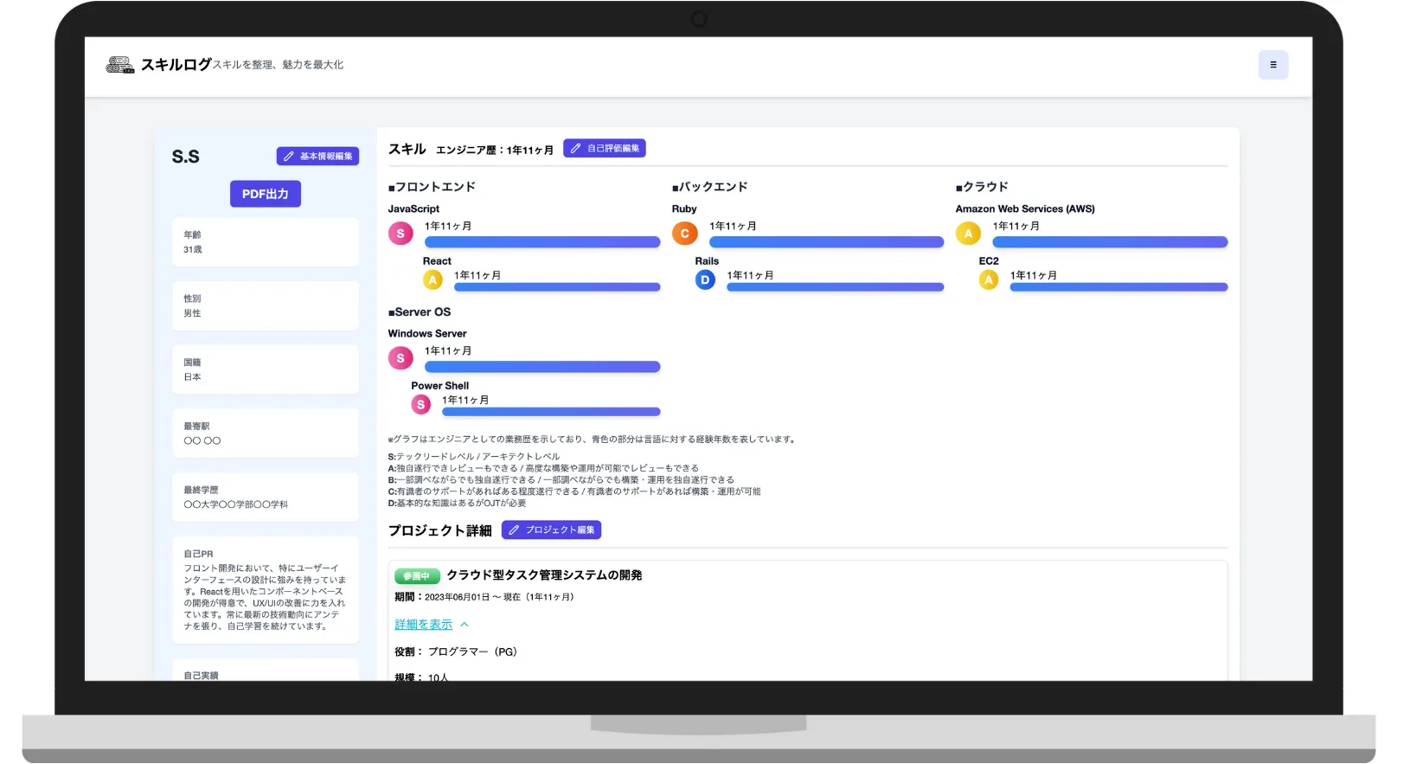Click the 自己PR card in the sidebar
Image resolution: width=1403 pixels, height=764 pixels.
[265, 590]
